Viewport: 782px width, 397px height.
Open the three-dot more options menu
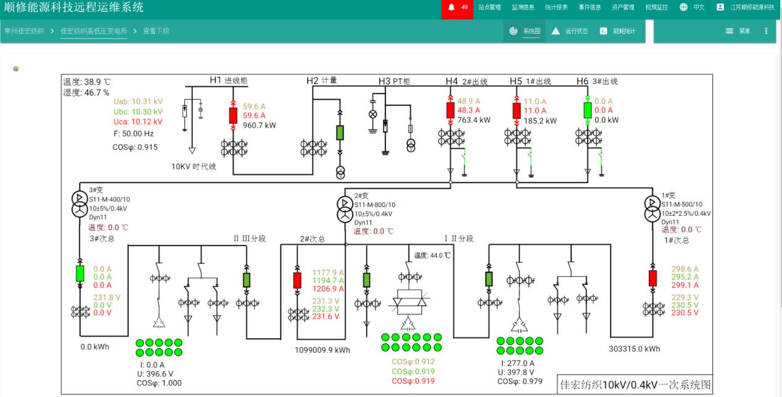point(766,31)
